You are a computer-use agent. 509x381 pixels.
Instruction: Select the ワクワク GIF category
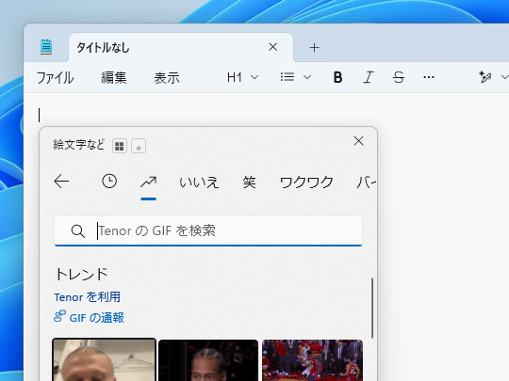pyautogui.click(x=306, y=183)
